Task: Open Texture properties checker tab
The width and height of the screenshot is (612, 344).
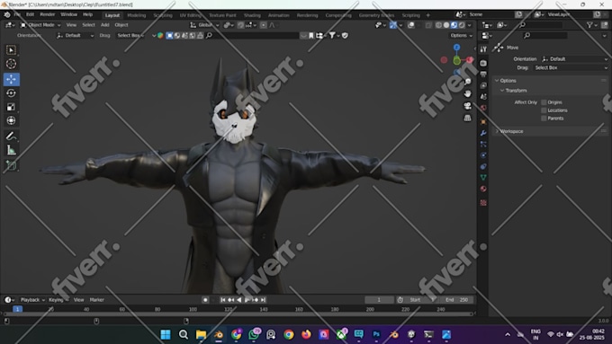Action: click(483, 203)
